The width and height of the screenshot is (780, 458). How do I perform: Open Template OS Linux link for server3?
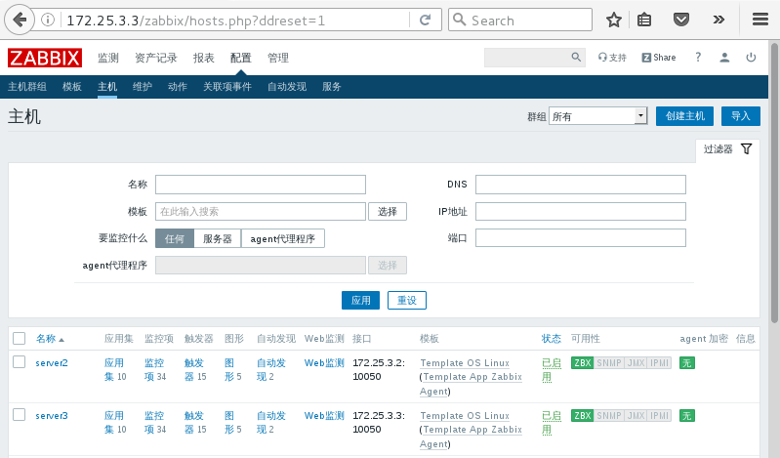[x=465, y=416]
